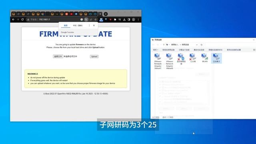Click 重命名此连接 in explorer toolbar
The height and width of the screenshot is (144, 256).
199,50
